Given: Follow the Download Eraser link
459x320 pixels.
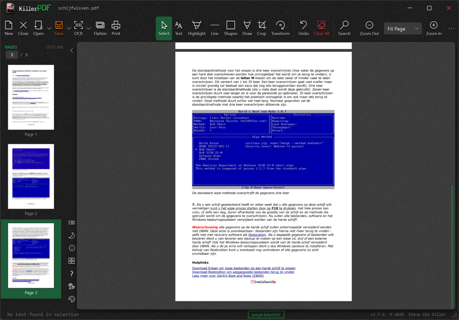Looking at the screenshot, I should [x=244, y=268].
